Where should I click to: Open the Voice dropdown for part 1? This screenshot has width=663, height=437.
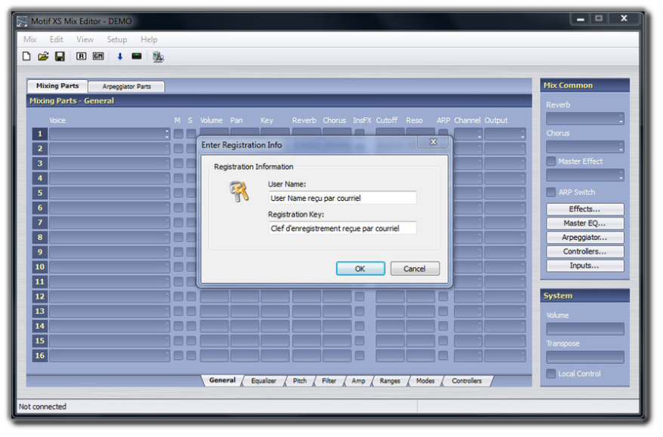[x=109, y=134]
